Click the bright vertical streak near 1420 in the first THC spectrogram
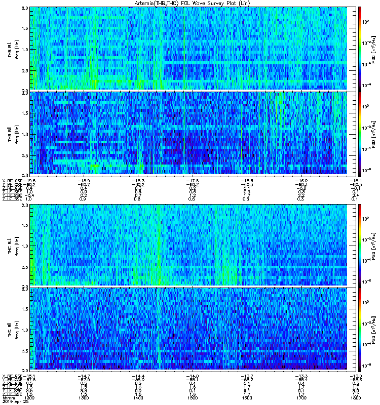 [158, 245]
